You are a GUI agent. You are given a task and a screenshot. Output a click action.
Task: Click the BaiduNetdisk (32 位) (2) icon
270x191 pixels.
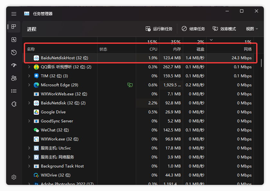coord(36,103)
